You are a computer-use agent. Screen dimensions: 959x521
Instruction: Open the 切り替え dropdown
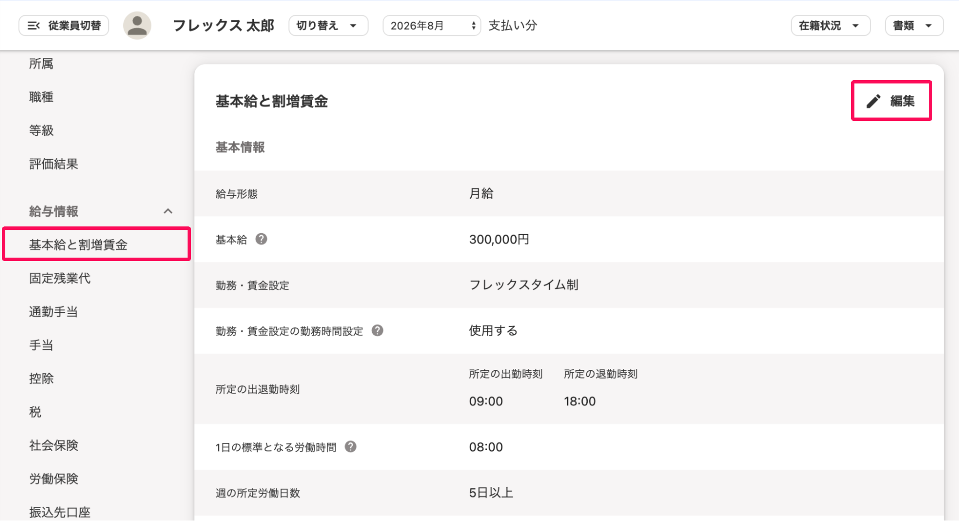(328, 25)
